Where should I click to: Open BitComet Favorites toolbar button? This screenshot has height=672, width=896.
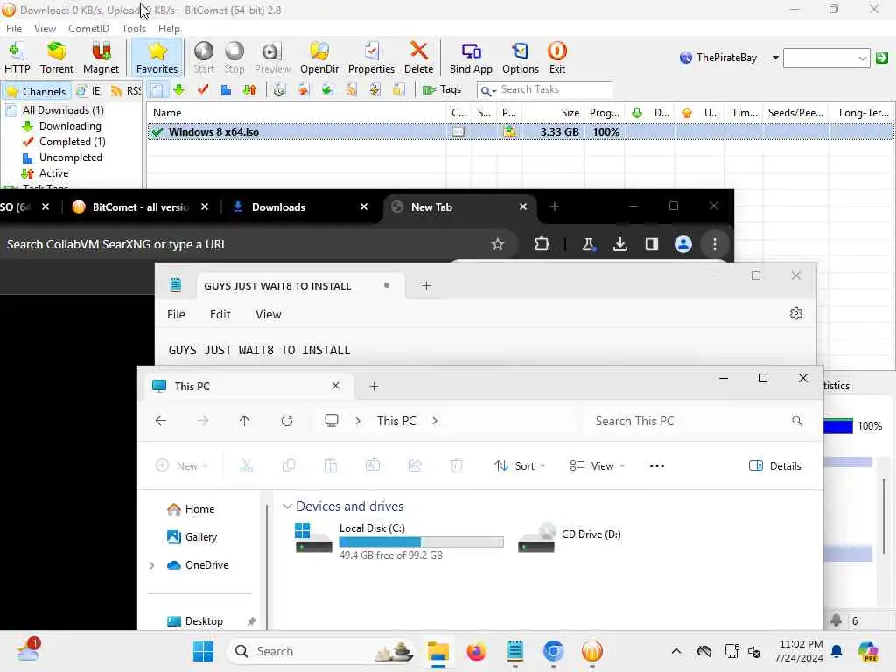pyautogui.click(x=157, y=58)
